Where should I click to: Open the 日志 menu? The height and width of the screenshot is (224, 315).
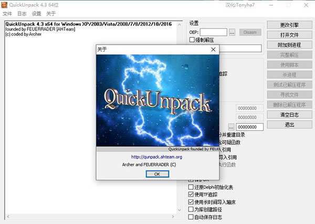[22, 14]
